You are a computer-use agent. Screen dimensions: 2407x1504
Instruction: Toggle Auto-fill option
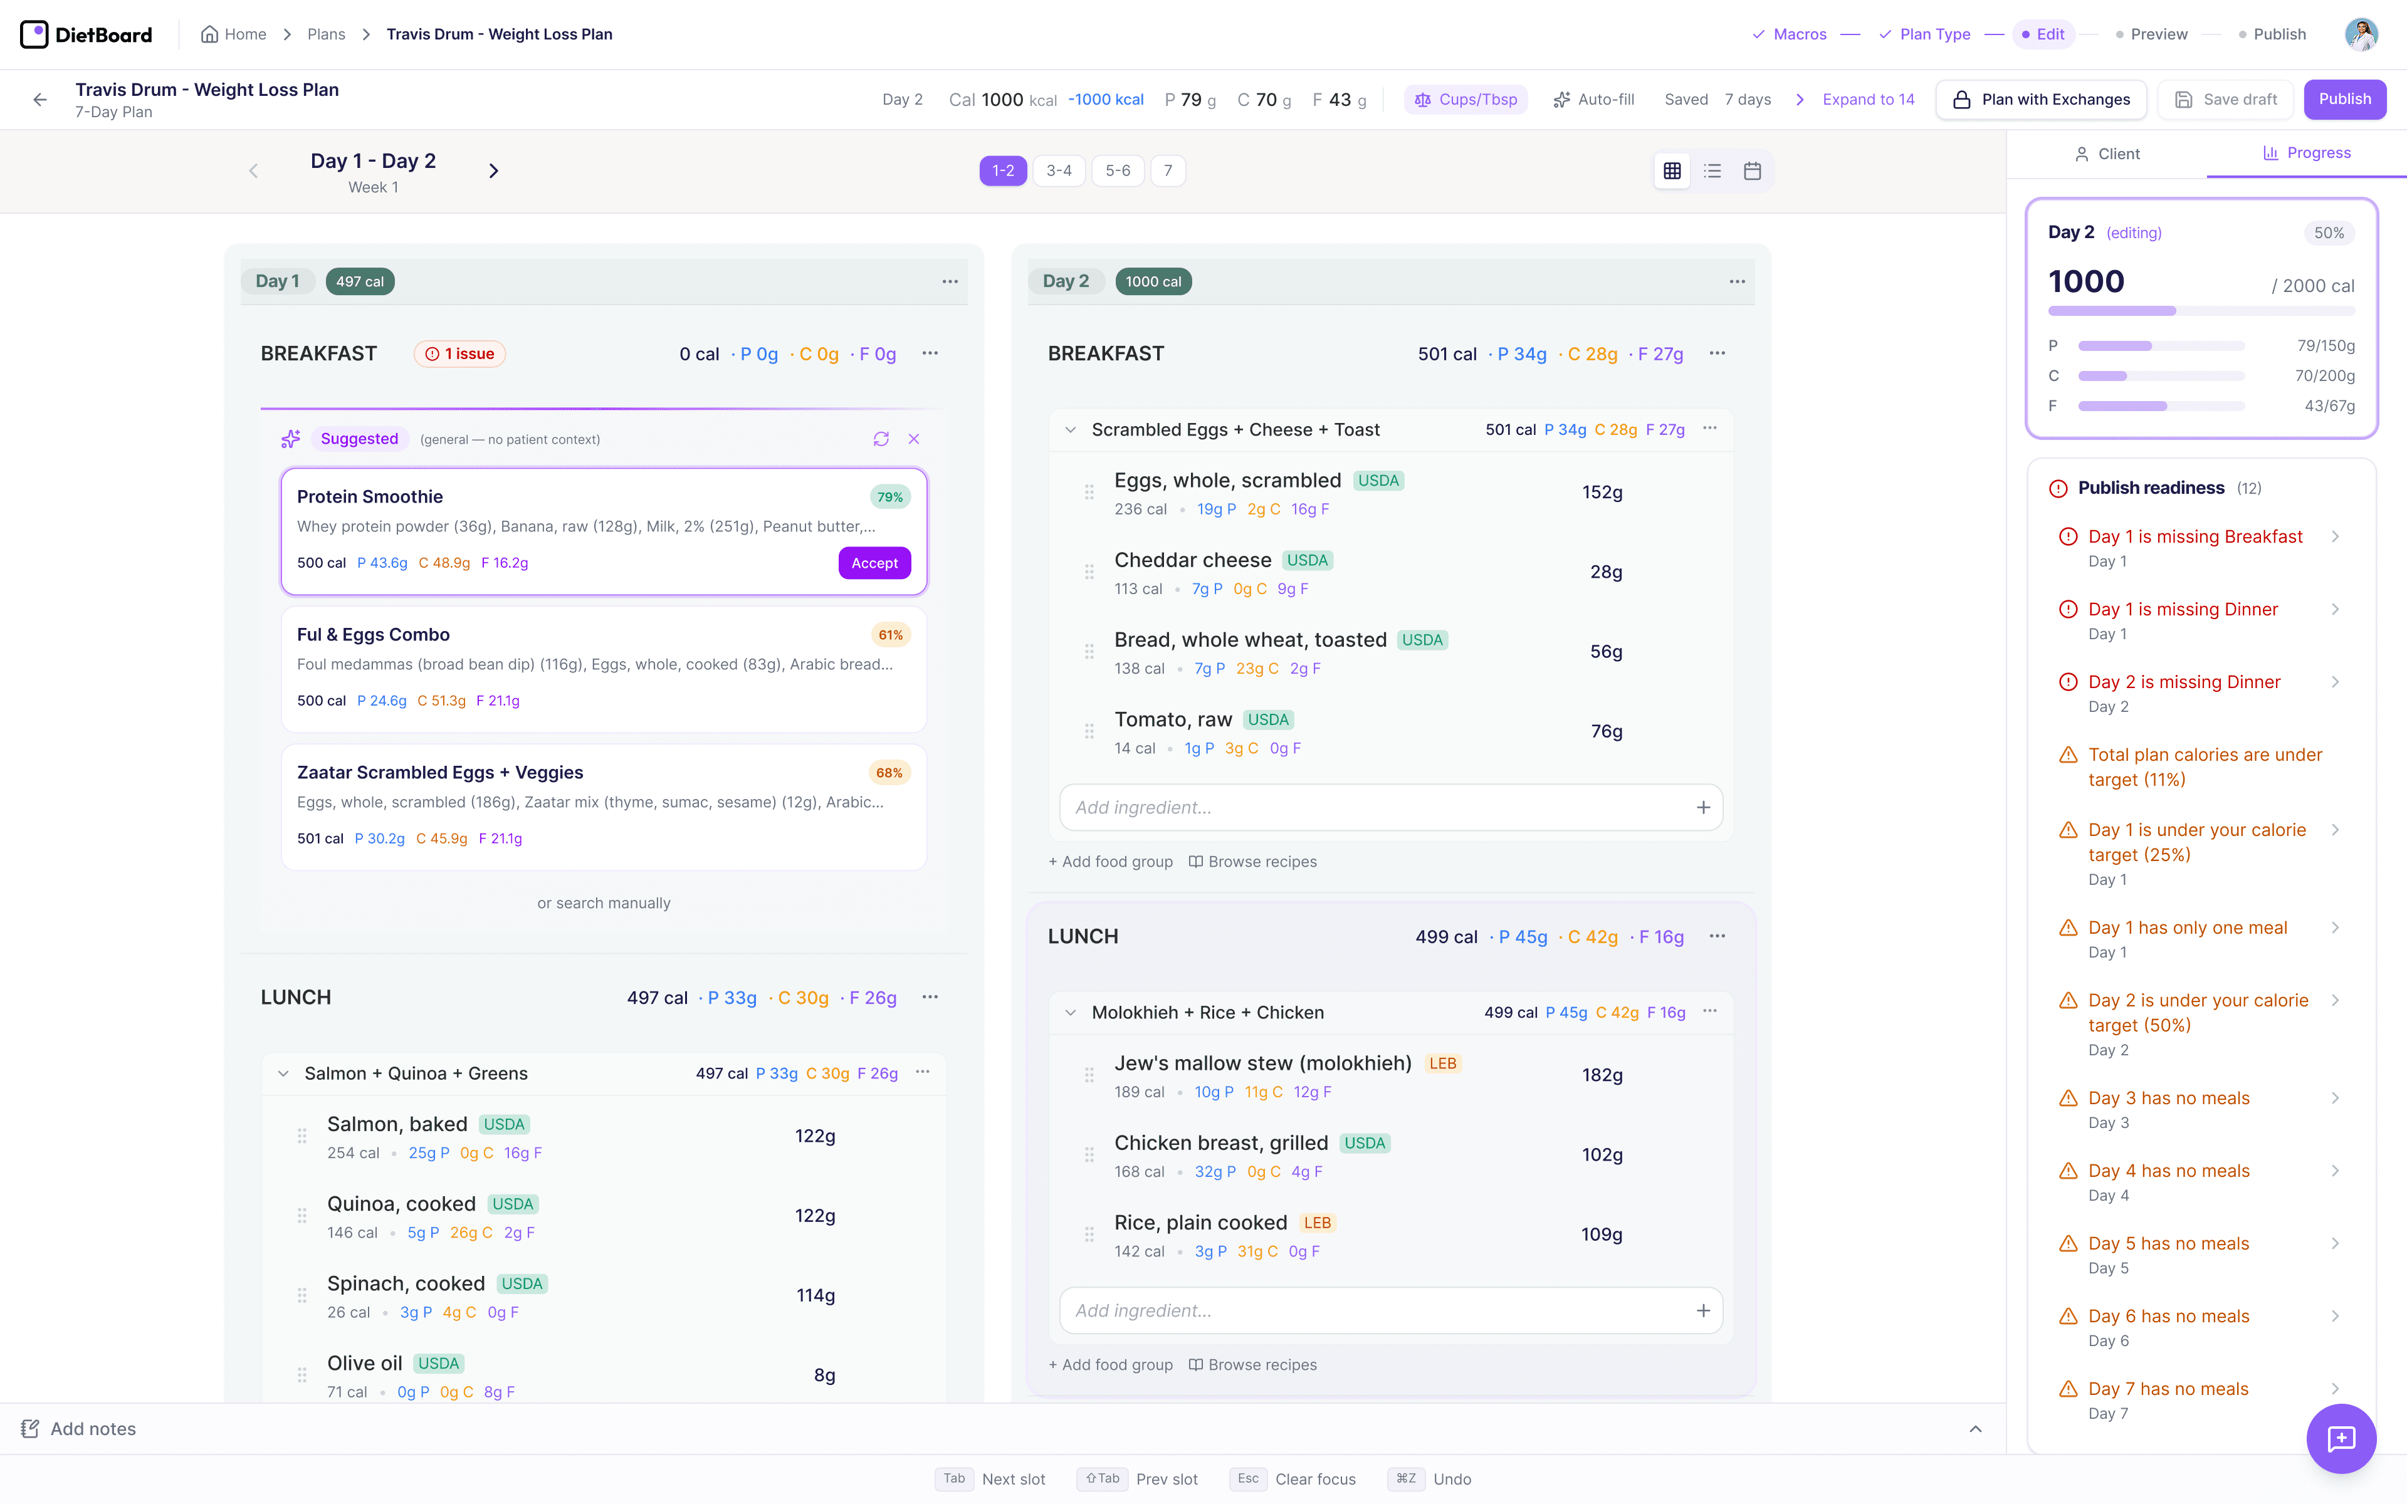tap(1593, 100)
